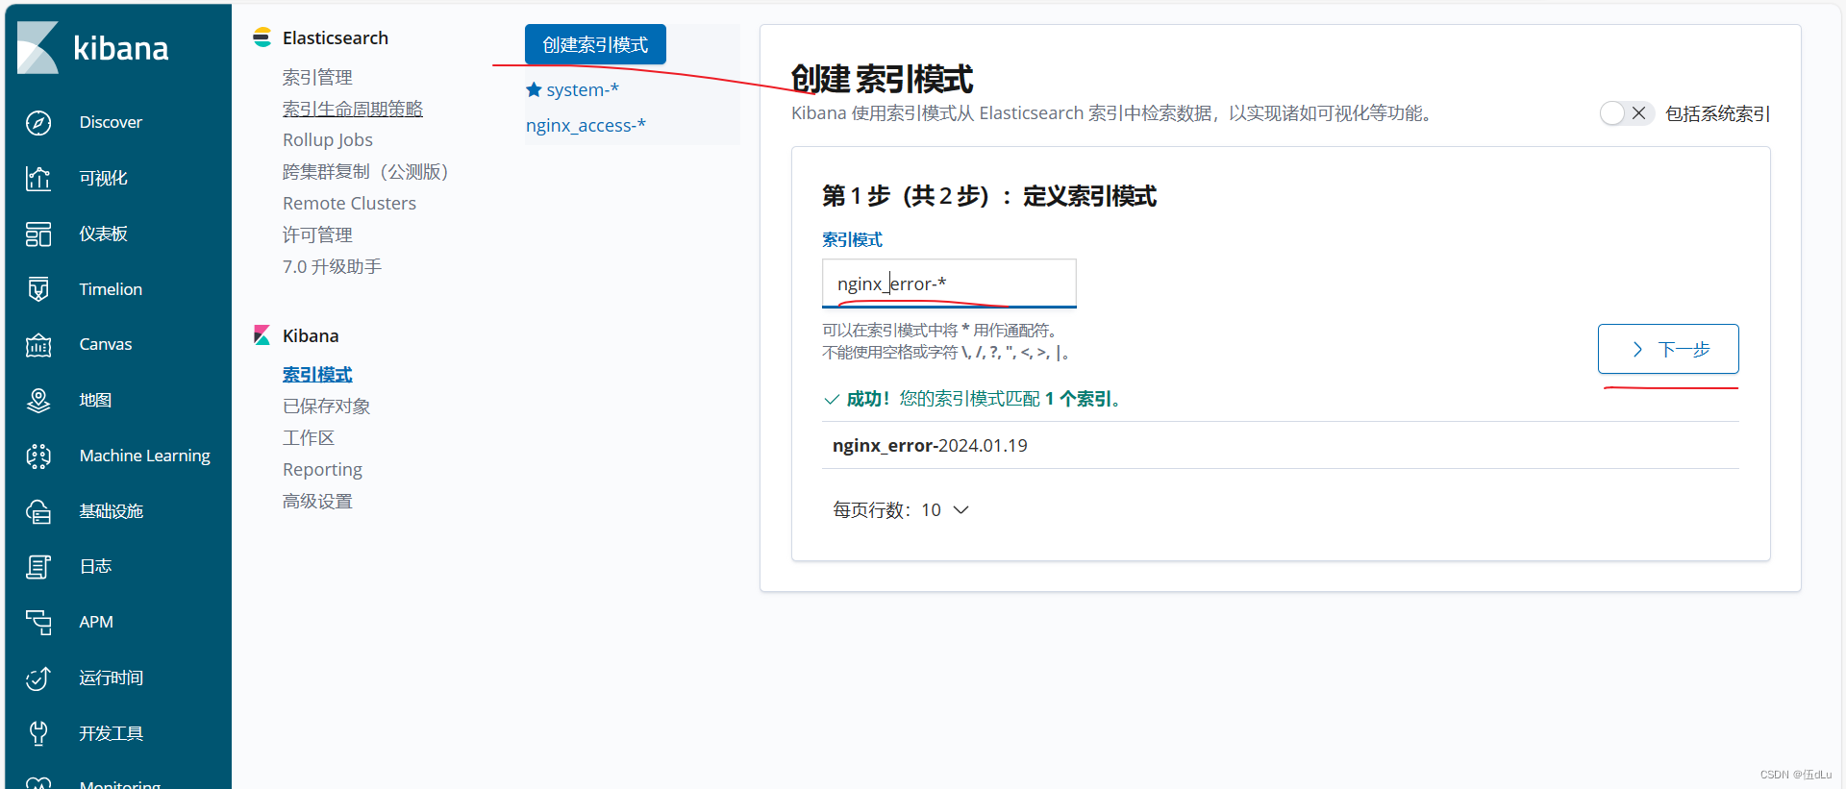
Task: Click the 索引模式 input containing nginx_error-*
Action: (x=949, y=284)
